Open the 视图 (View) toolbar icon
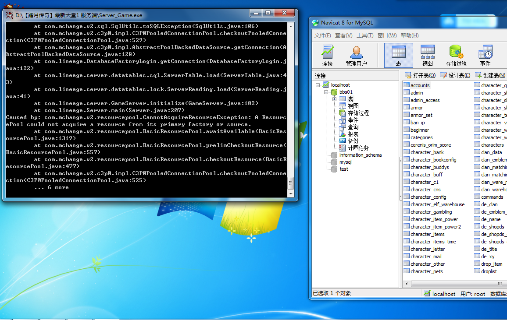The image size is (507, 320). (x=427, y=56)
